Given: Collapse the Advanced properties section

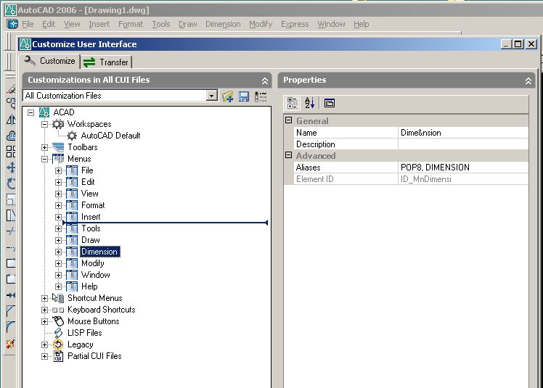Looking at the screenshot, I should (x=288, y=155).
